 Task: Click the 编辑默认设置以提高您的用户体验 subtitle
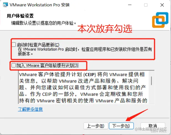[x=44, y=23]
